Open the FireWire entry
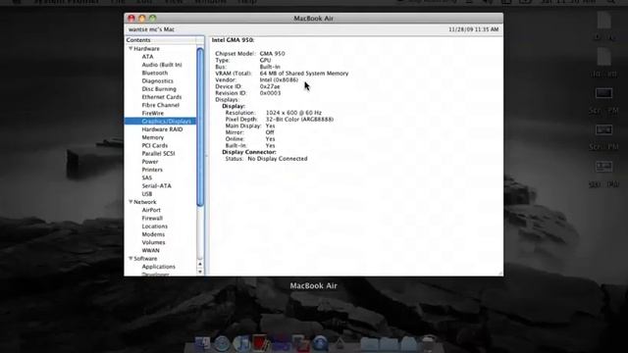The height and width of the screenshot is (353, 628). pos(153,114)
